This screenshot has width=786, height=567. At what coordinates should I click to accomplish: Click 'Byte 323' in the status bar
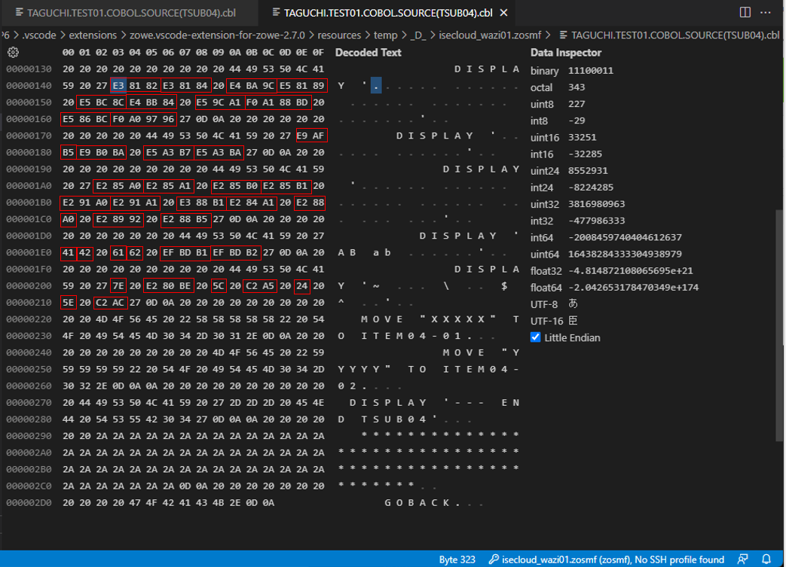pos(457,559)
